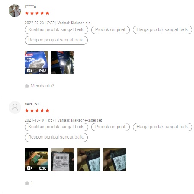Open novii_wn's default avatar icon
This screenshot has height=194, width=194.
(15, 107)
